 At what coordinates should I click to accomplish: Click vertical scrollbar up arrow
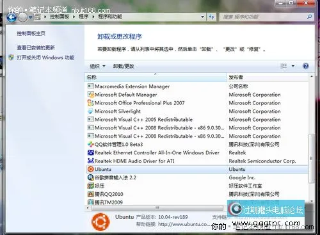coord(311,76)
